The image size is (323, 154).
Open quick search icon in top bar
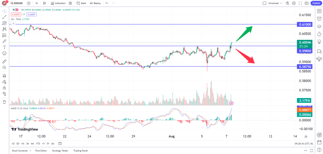point(287,3)
